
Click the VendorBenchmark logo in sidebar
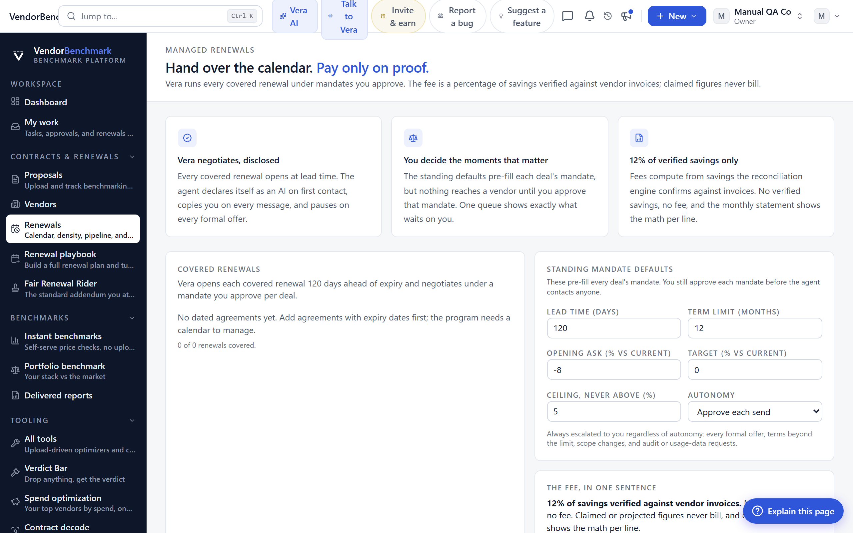[18, 55]
